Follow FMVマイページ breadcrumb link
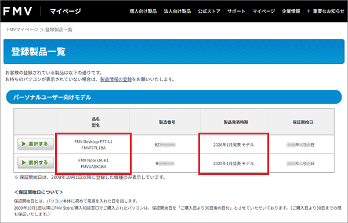The image size is (348, 223). point(23,30)
